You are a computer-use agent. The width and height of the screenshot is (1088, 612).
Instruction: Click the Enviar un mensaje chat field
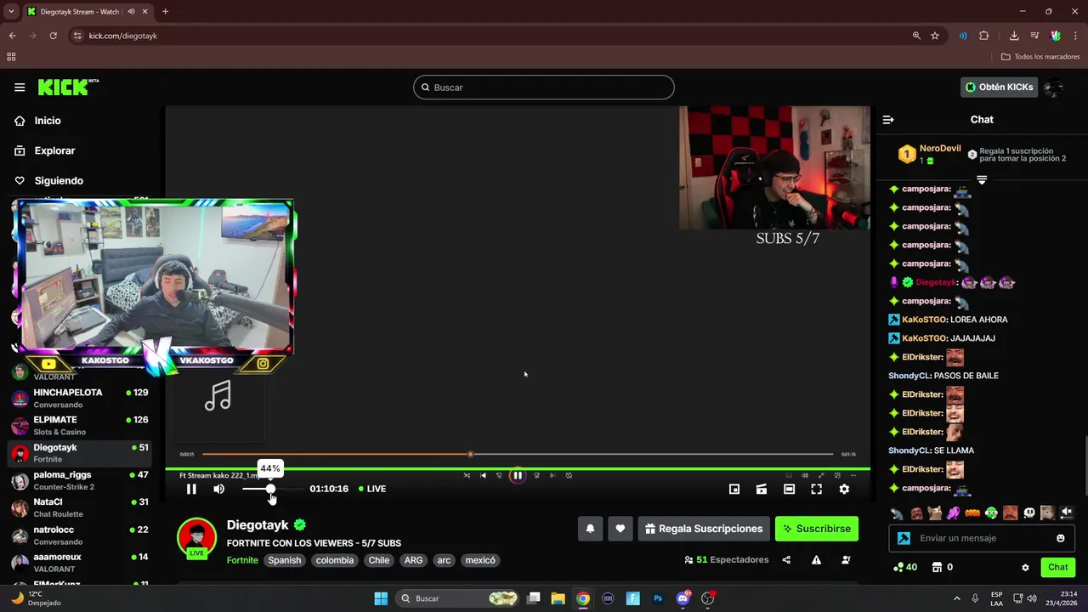(x=982, y=538)
